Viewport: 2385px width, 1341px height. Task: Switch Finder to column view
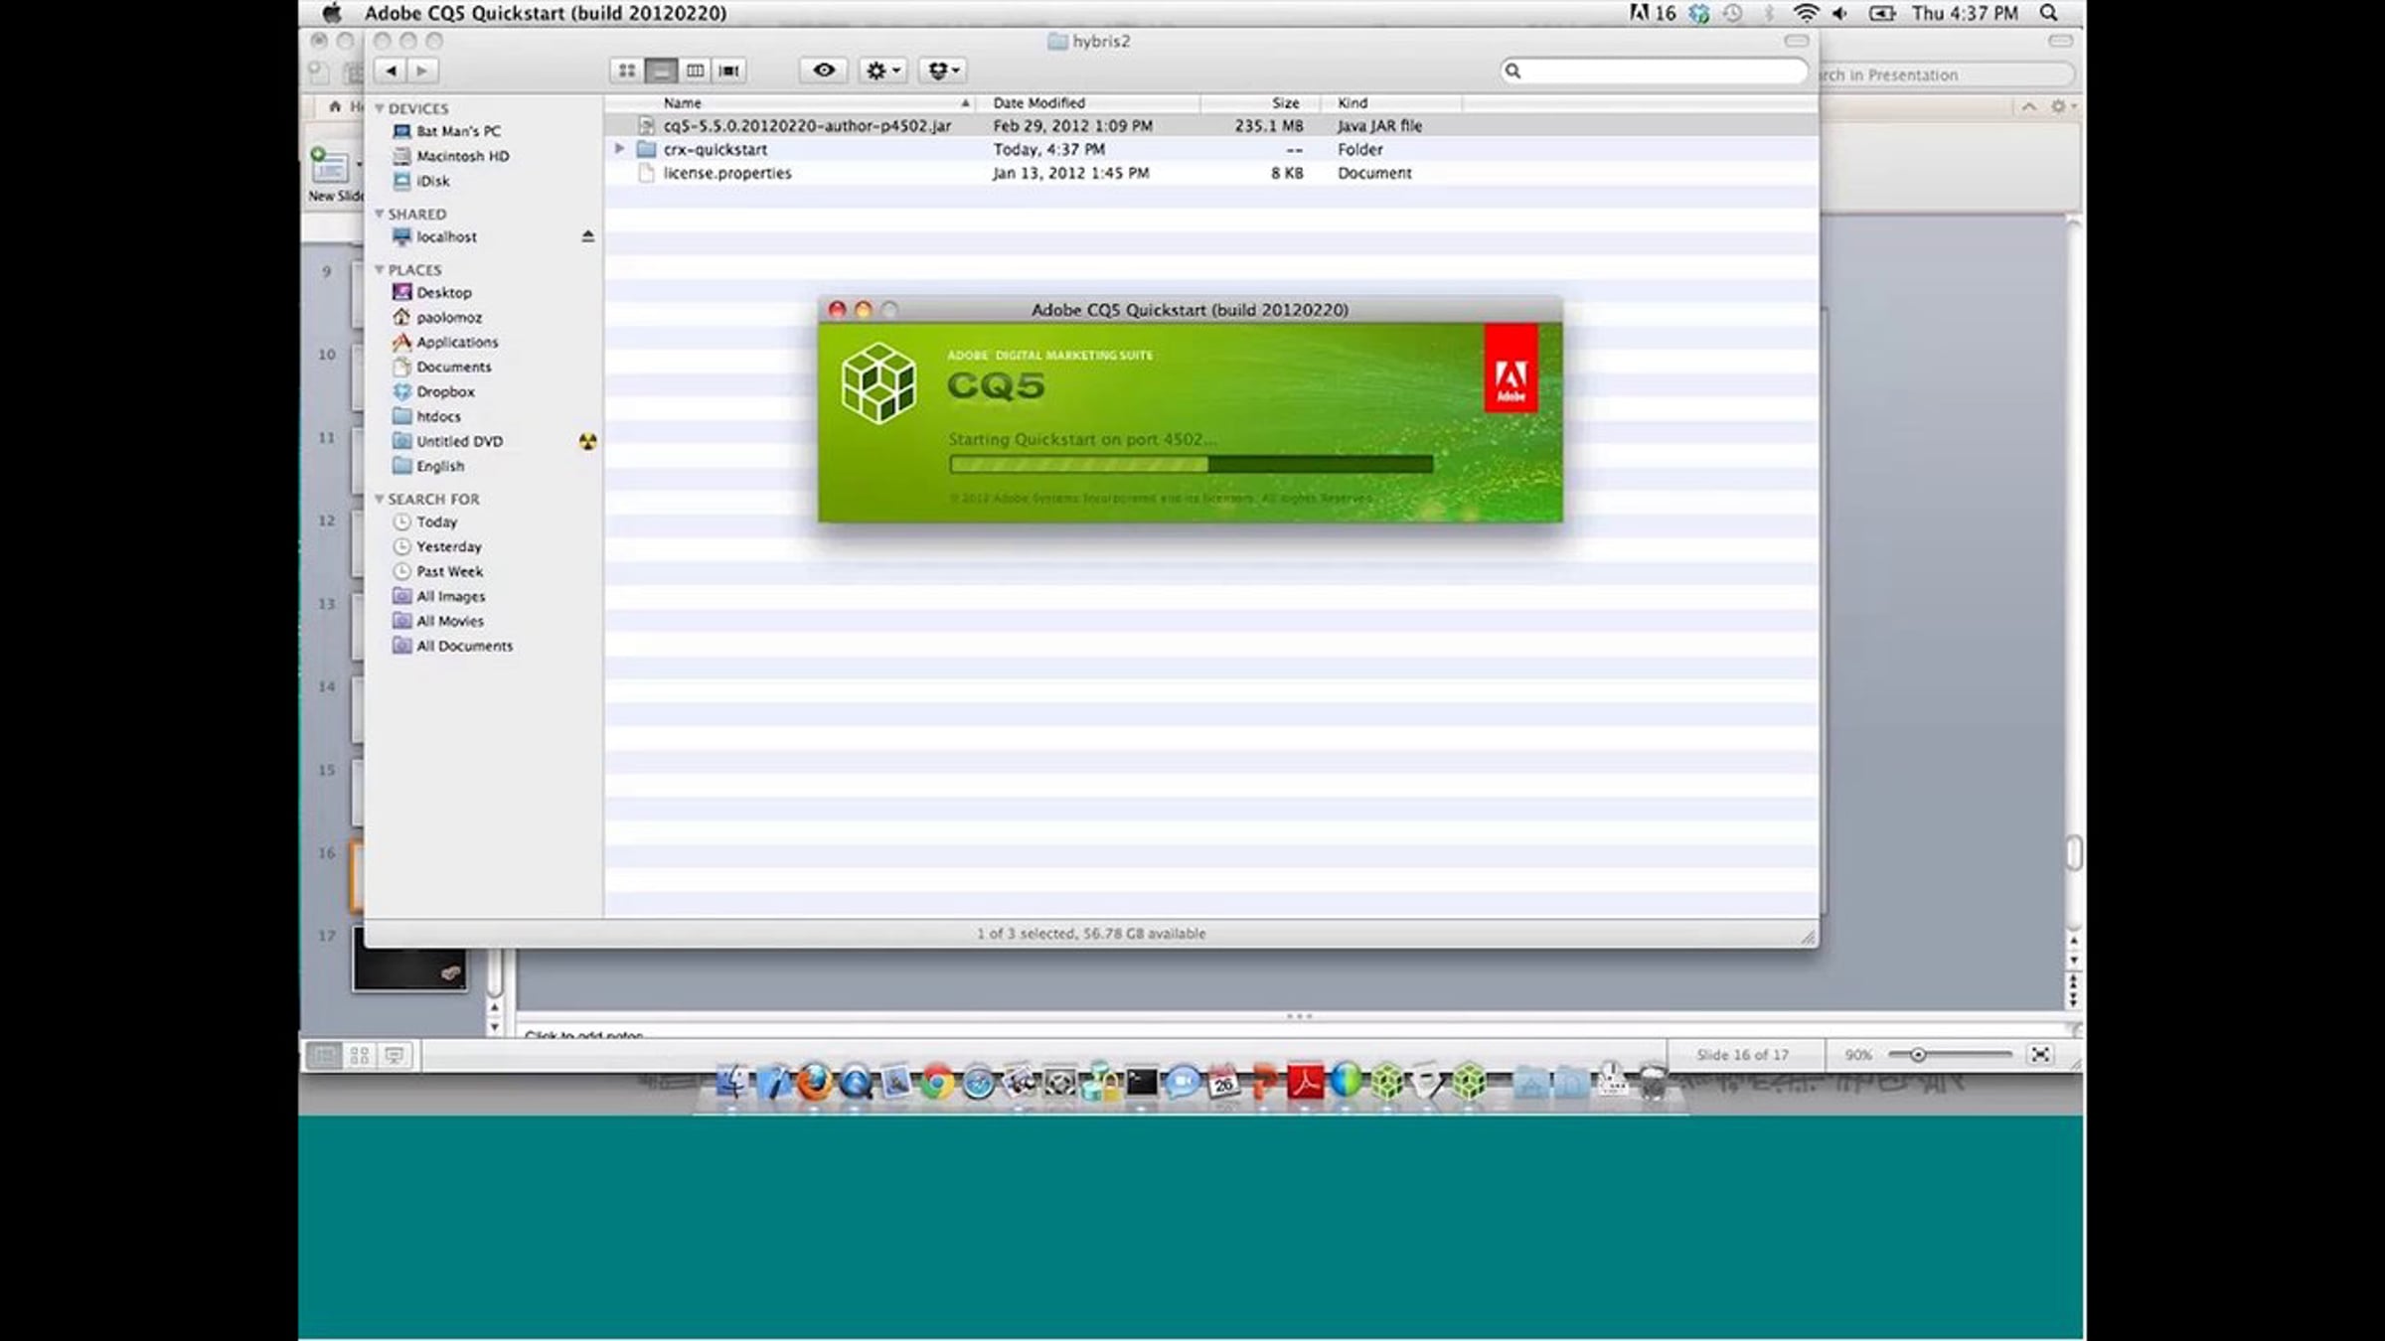pyautogui.click(x=696, y=71)
